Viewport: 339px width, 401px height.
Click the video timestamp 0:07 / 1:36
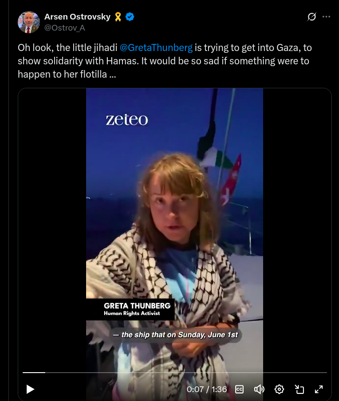(207, 389)
